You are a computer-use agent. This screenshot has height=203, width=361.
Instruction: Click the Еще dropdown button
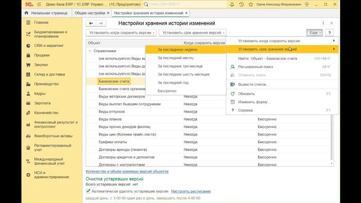[315, 33]
